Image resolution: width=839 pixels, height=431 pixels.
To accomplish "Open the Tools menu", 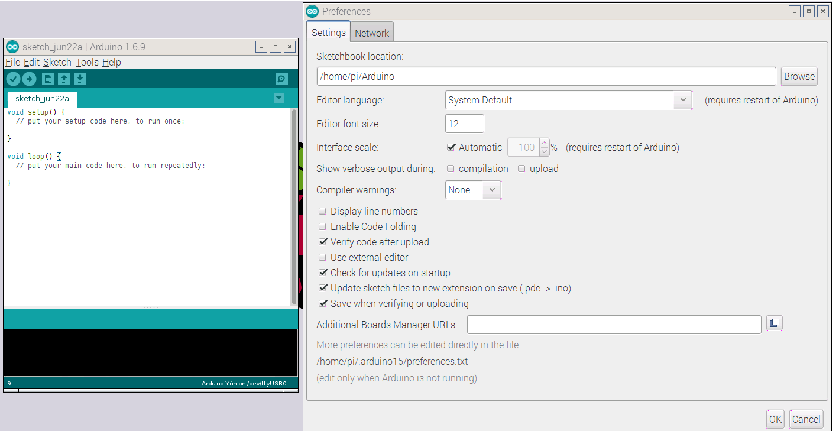I will click(87, 62).
